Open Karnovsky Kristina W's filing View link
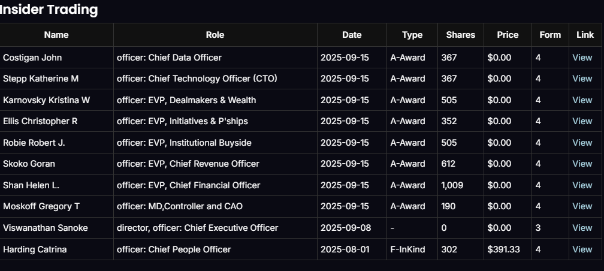The width and height of the screenshot is (604, 271). [x=582, y=100]
